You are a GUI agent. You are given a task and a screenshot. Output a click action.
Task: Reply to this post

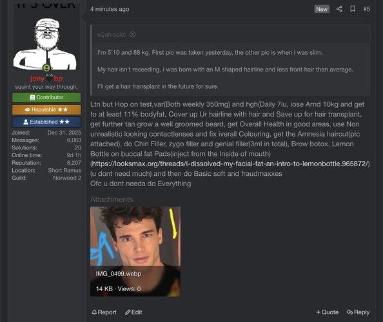click(358, 312)
